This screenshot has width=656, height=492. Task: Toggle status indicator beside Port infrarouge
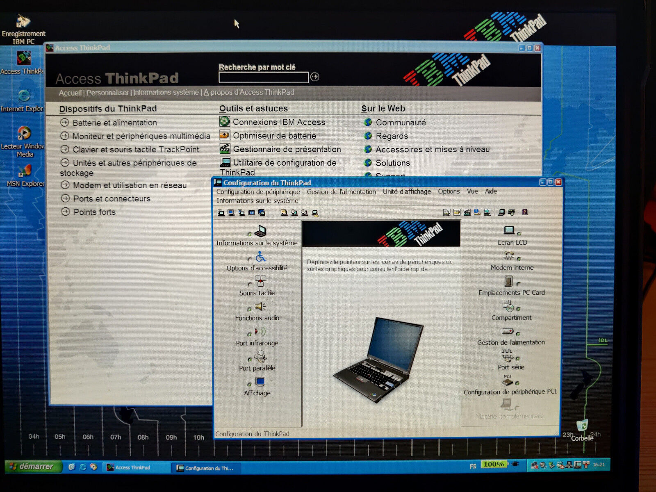click(249, 334)
